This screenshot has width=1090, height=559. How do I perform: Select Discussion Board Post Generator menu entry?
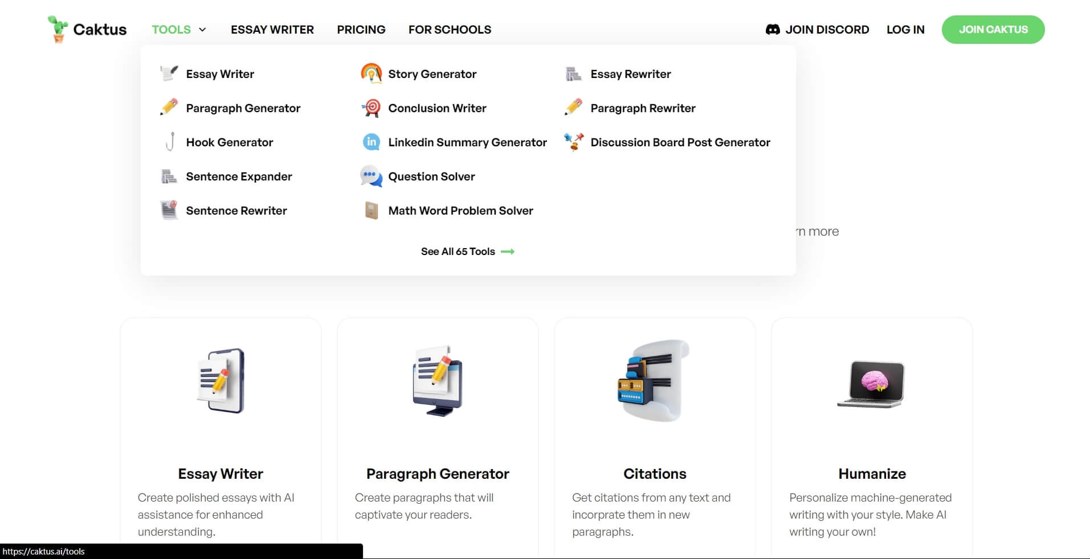click(680, 142)
